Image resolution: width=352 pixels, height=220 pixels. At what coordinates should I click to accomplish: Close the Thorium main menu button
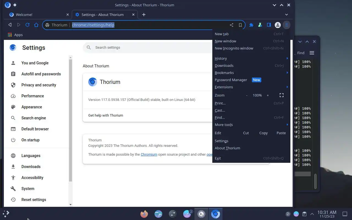point(287,25)
